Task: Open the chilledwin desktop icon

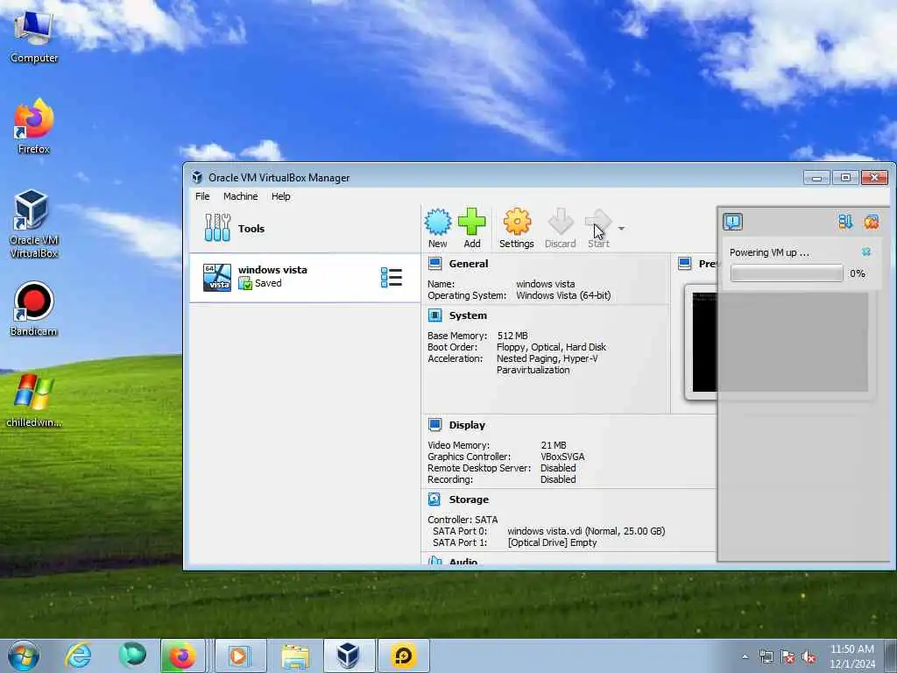Action: pos(34,400)
